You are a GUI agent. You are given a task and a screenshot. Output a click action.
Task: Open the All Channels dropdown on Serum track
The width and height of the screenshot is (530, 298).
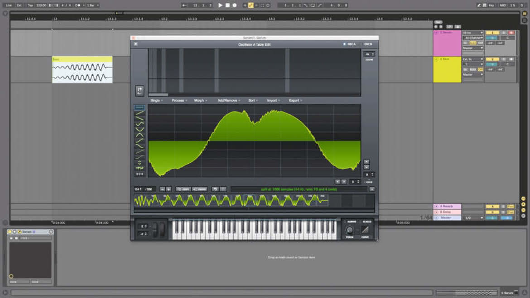[473, 38]
